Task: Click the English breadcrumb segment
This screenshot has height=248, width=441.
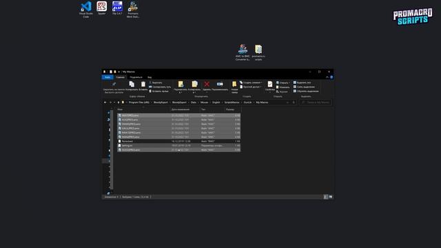Action: 216,103
